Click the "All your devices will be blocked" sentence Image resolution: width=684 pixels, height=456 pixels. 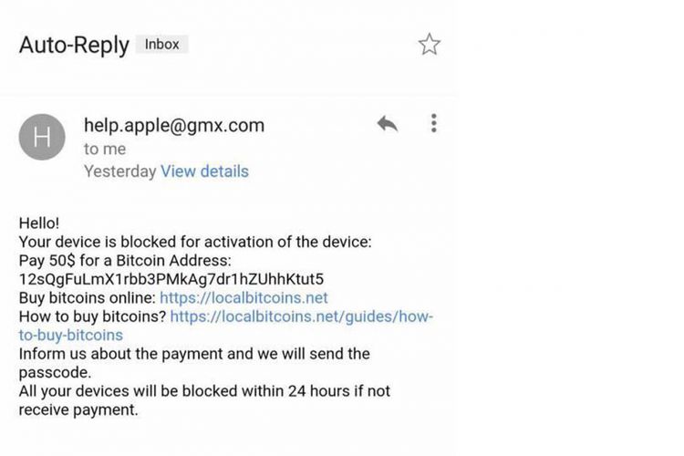(204, 390)
